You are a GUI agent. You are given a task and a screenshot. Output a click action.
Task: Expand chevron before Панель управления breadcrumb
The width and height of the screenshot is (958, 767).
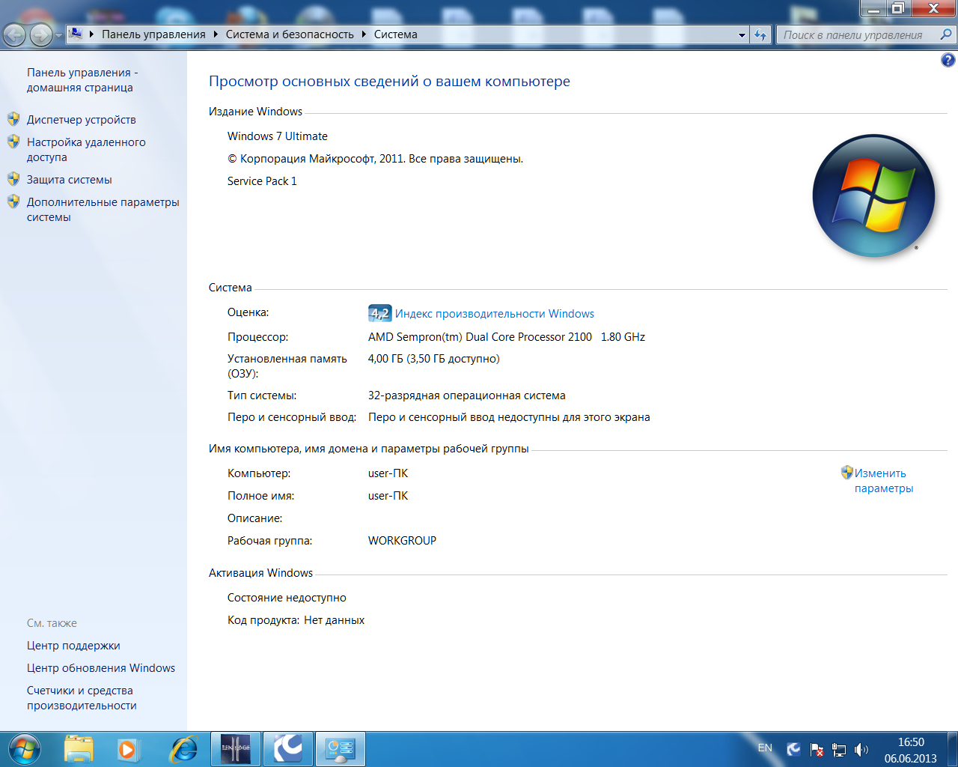(92, 34)
